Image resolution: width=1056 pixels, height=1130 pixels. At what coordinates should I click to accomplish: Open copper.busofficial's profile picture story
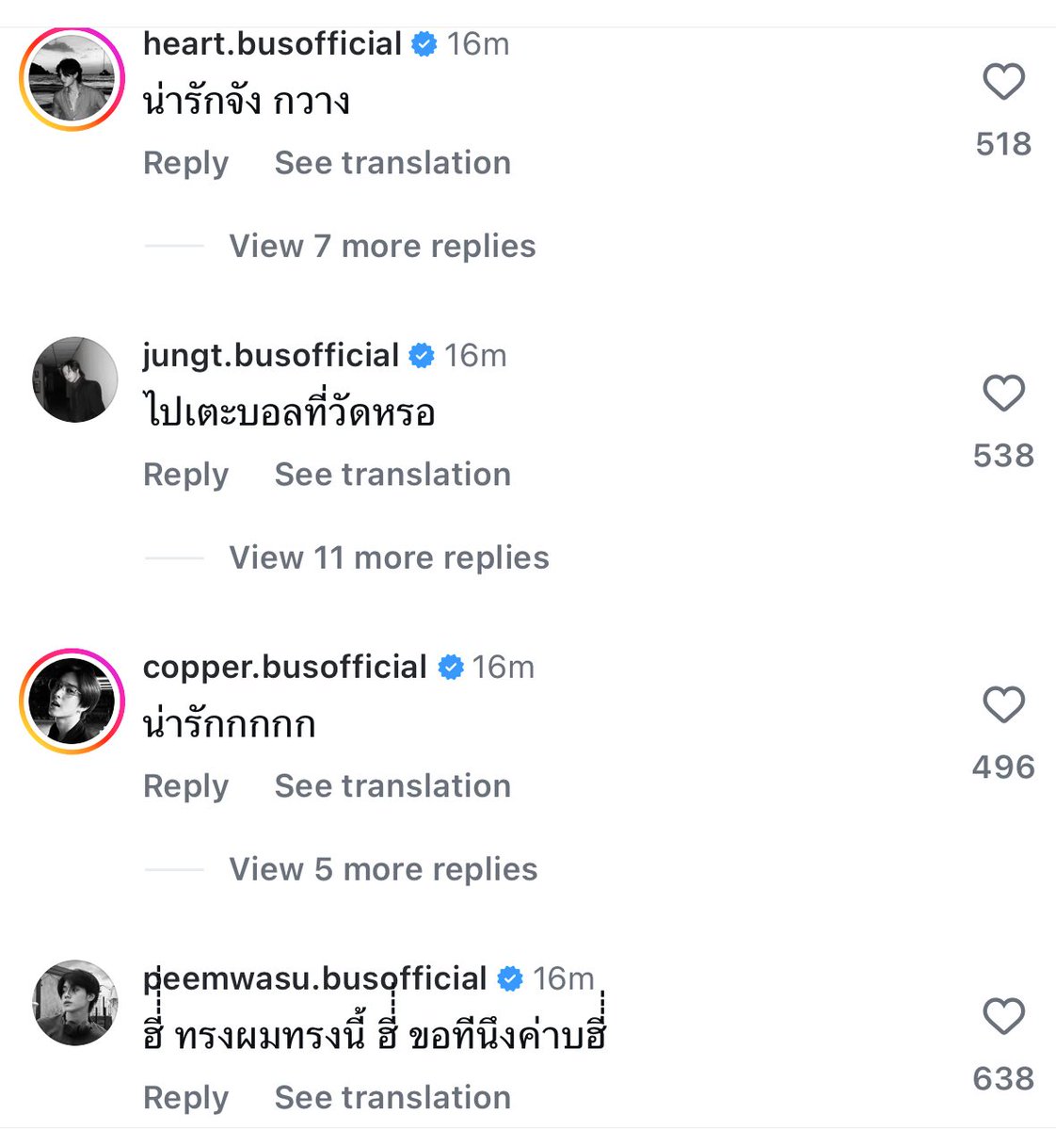pyautogui.click(x=72, y=702)
